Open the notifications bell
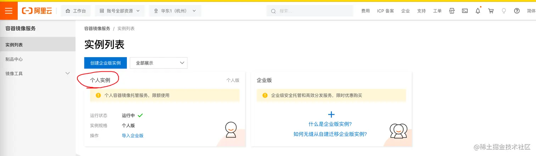 [x=478, y=11]
